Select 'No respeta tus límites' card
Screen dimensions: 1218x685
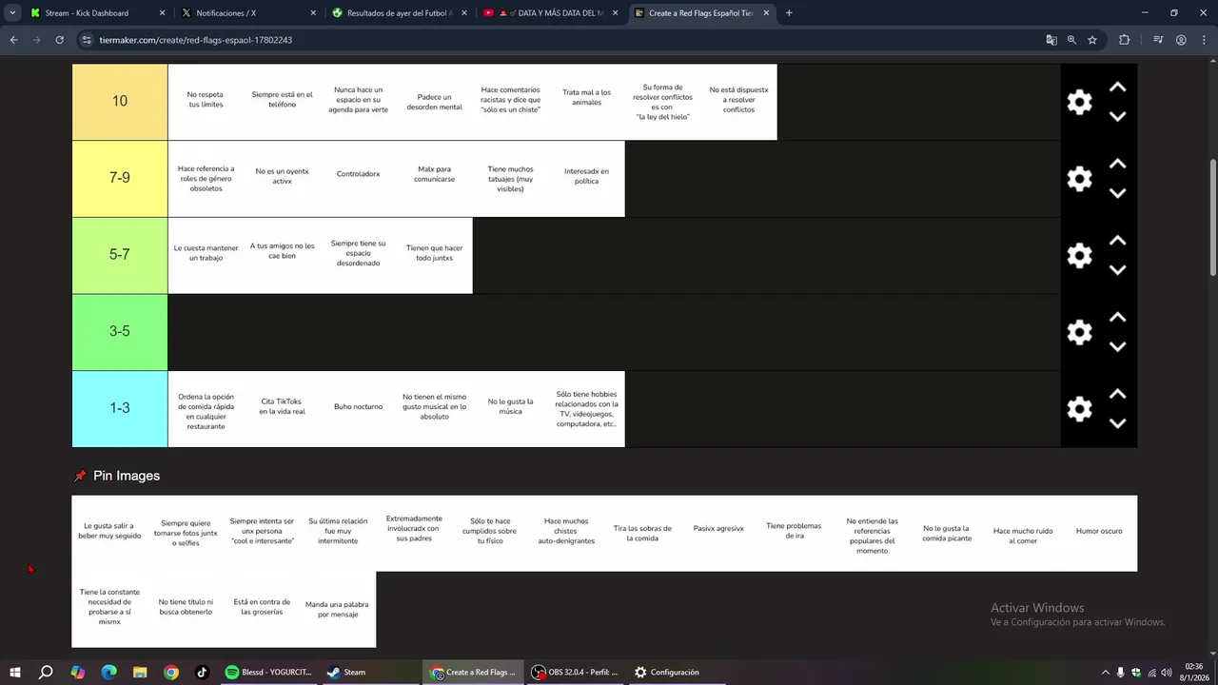pos(206,102)
